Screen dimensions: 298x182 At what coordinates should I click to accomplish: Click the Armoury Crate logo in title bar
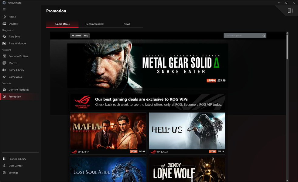[x=4, y=3]
